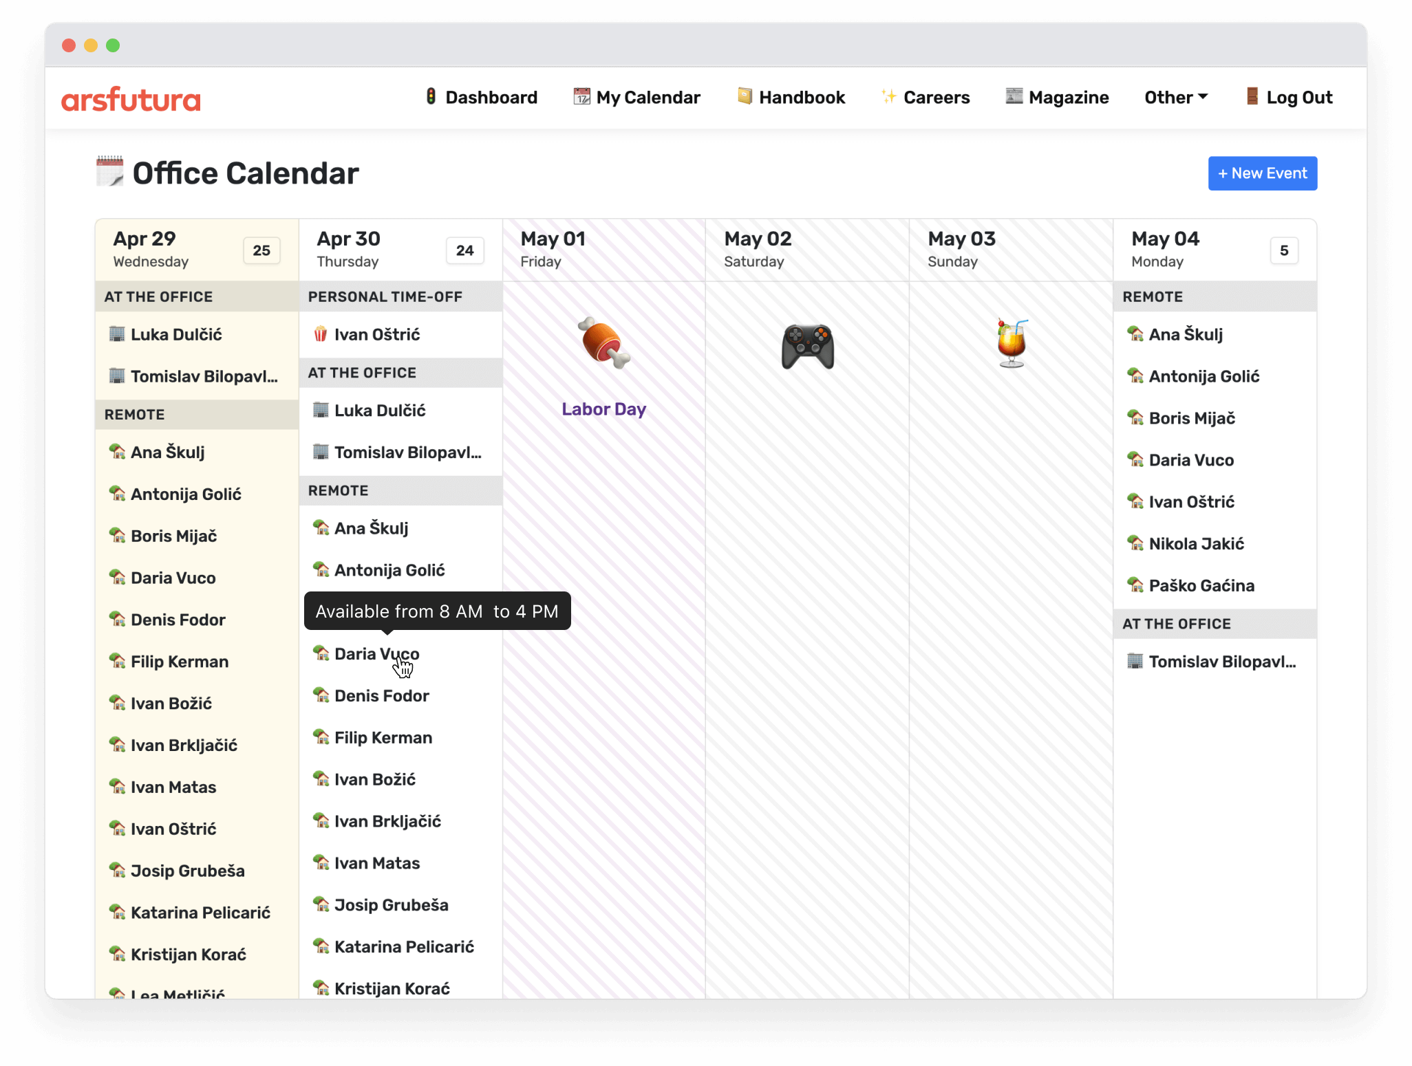Click office building icon beside Luka Dulčić on Apr 29
Image resolution: width=1412 pixels, height=1066 pixels.
pos(117,334)
